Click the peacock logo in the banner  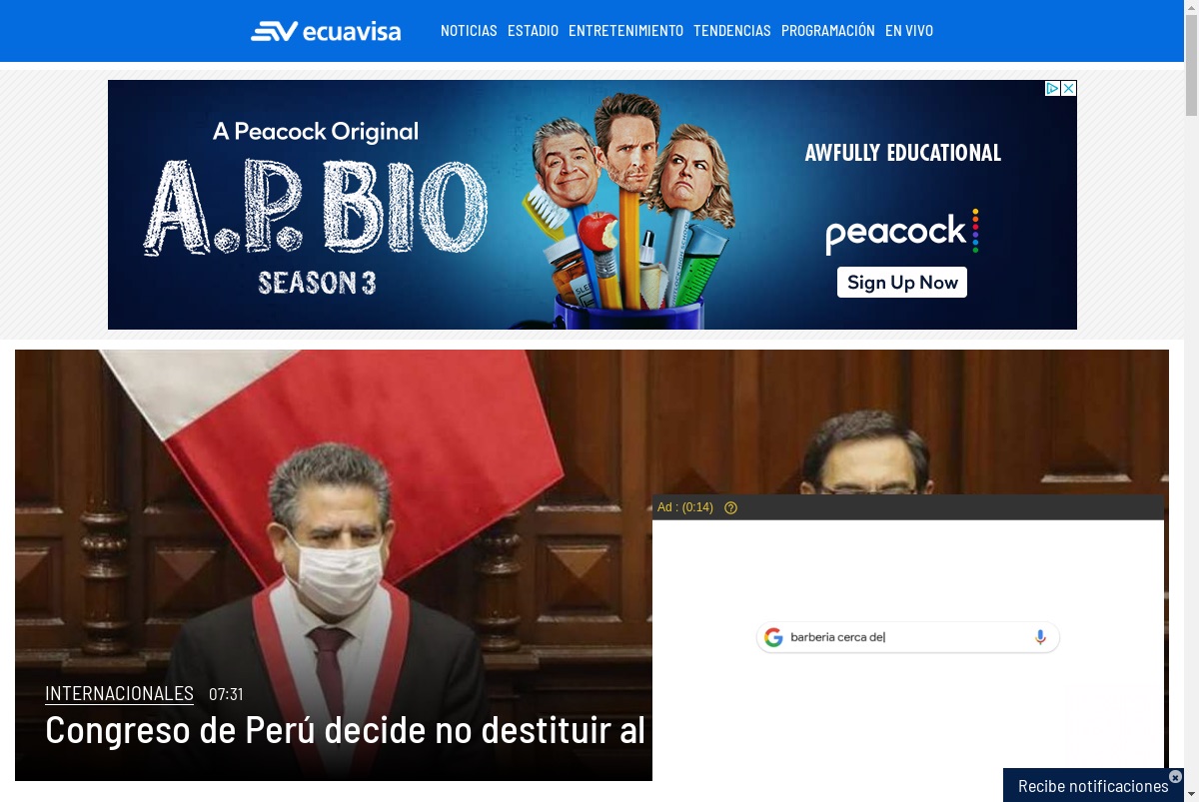(x=901, y=232)
